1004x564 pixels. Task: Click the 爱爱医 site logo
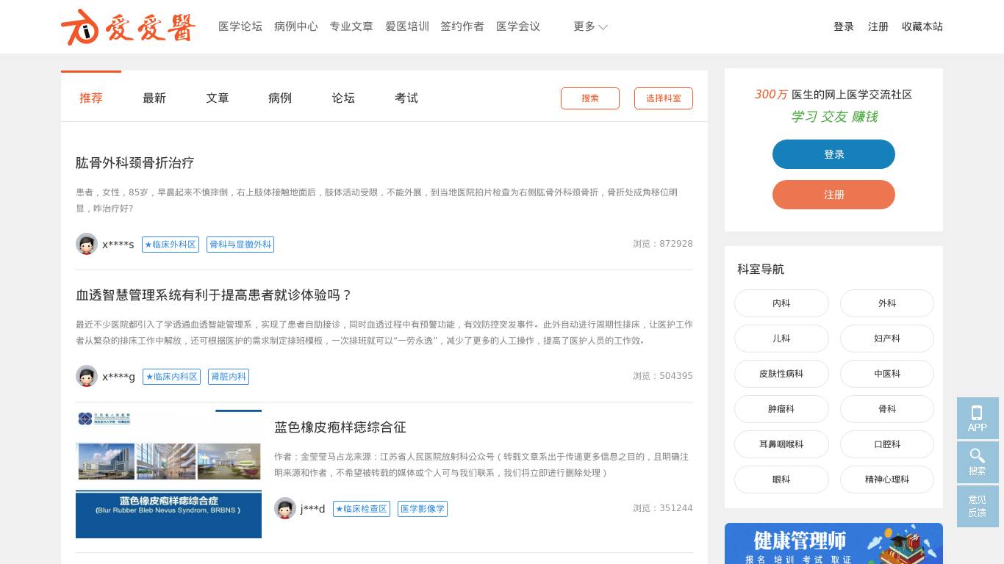[128, 27]
